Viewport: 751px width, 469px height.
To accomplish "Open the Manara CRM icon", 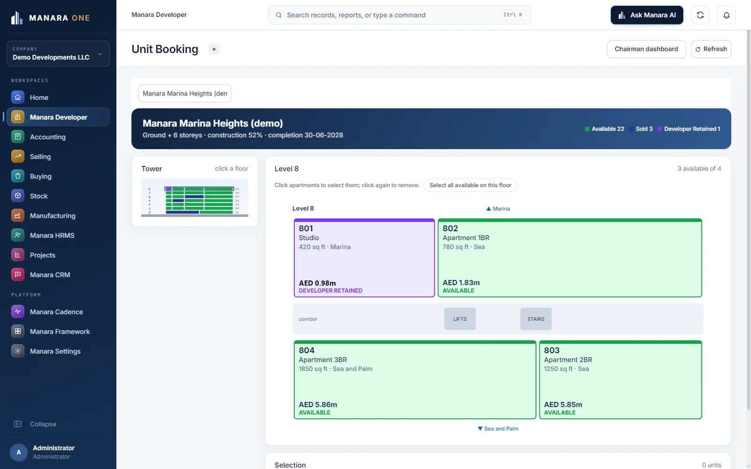I will tap(18, 275).
